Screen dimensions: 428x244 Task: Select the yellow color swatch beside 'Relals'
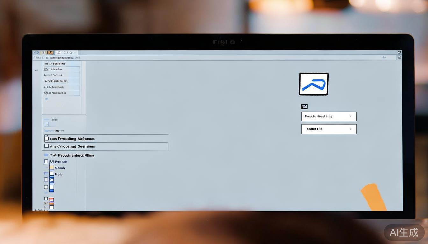(x=52, y=167)
